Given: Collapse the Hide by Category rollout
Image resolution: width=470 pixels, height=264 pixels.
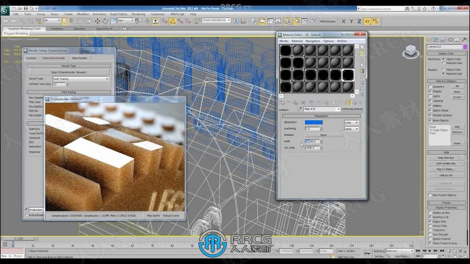Looking at the screenshot, I should 446,81.
